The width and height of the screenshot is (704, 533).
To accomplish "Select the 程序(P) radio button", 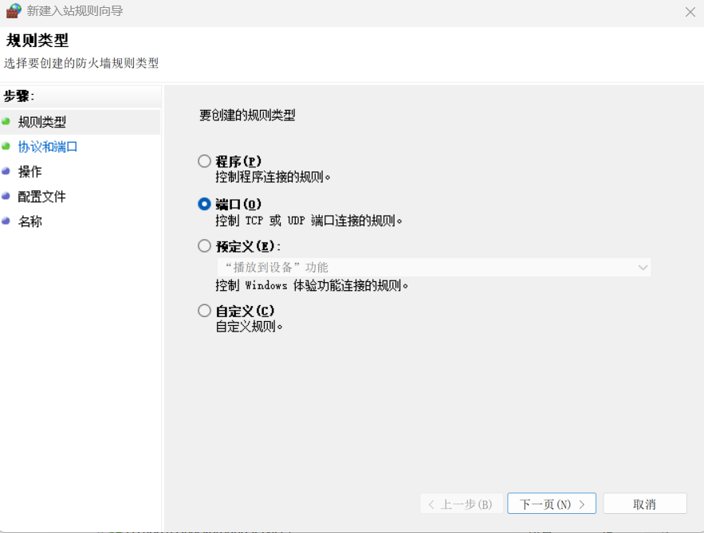I will click(x=205, y=161).
